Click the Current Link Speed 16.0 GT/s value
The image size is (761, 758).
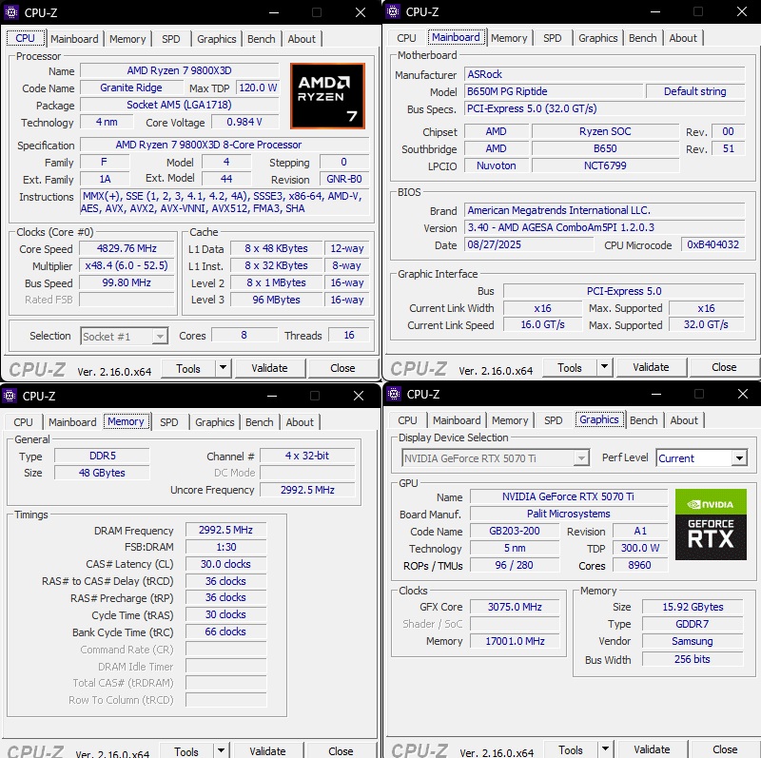tap(542, 324)
